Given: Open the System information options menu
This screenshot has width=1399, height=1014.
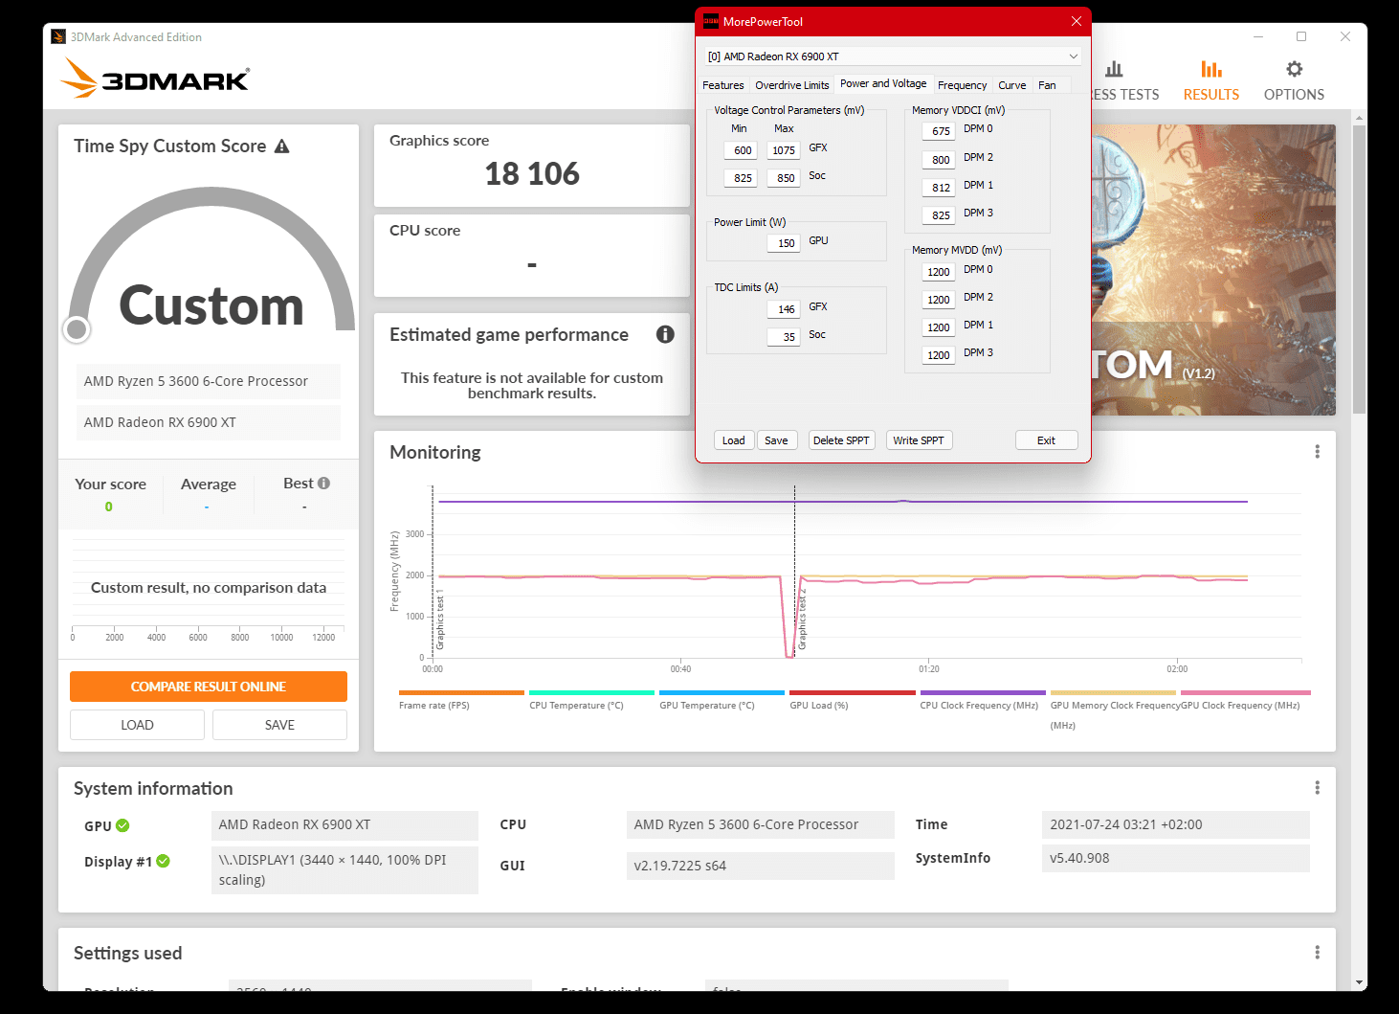Looking at the screenshot, I should tap(1317, 788).
